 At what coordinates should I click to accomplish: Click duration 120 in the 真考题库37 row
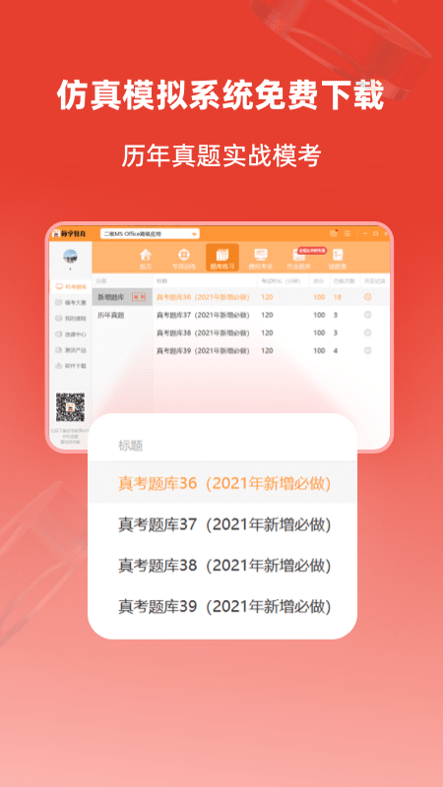point(267,315)
